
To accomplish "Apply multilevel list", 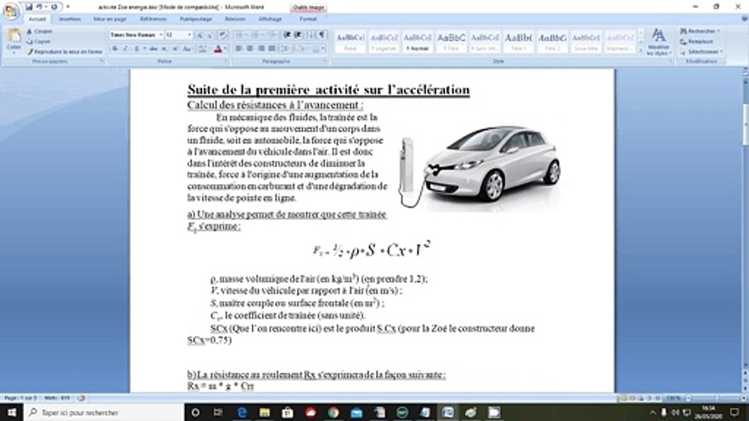I will click(273, 35).
